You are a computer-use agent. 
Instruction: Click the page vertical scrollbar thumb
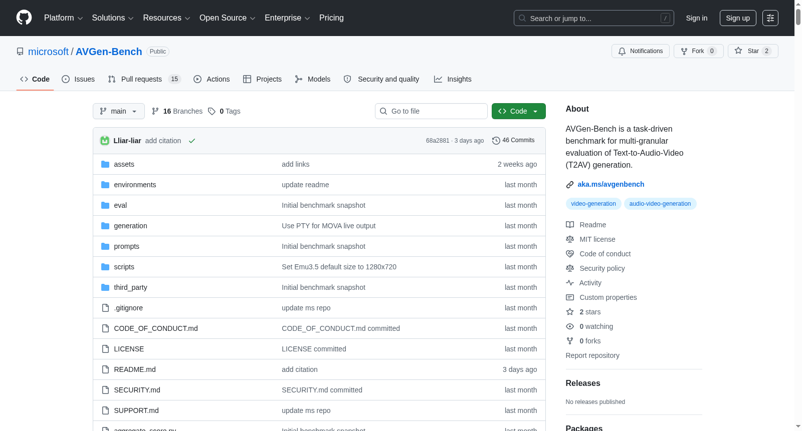pyautogui.click(x=798, y=16)
